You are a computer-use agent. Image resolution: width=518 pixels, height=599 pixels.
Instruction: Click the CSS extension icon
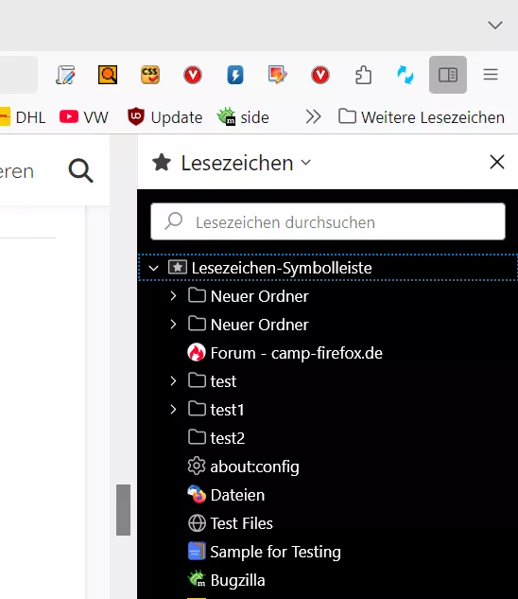click(150, 75)
